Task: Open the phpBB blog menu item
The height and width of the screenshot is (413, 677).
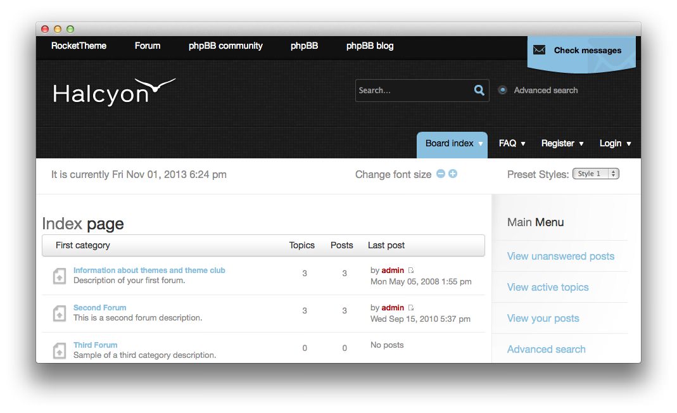Action: click(x=370, y=46)
